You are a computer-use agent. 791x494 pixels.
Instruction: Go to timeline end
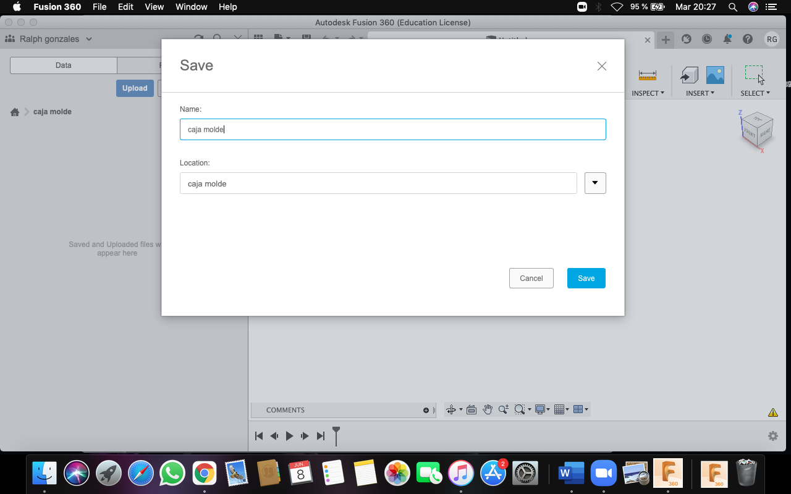(x=320, y=436)
